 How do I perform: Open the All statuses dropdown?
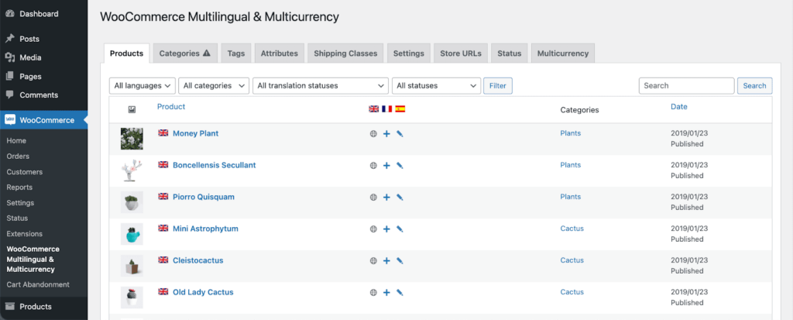click(437, 85)
